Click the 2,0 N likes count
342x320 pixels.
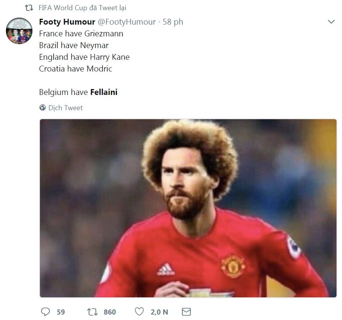[x=159, y=312]
